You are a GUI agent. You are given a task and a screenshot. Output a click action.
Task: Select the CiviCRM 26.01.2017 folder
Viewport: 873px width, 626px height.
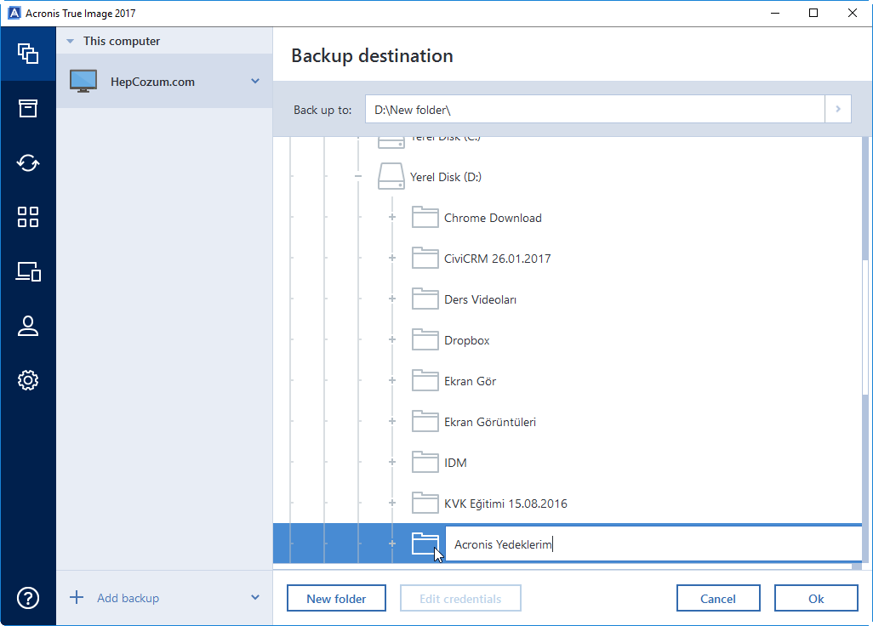click(497, 259)
